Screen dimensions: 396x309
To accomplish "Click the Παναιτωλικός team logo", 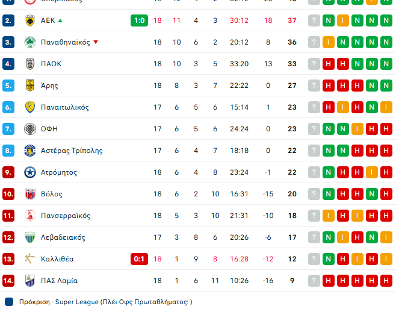I will coord(29,107).
